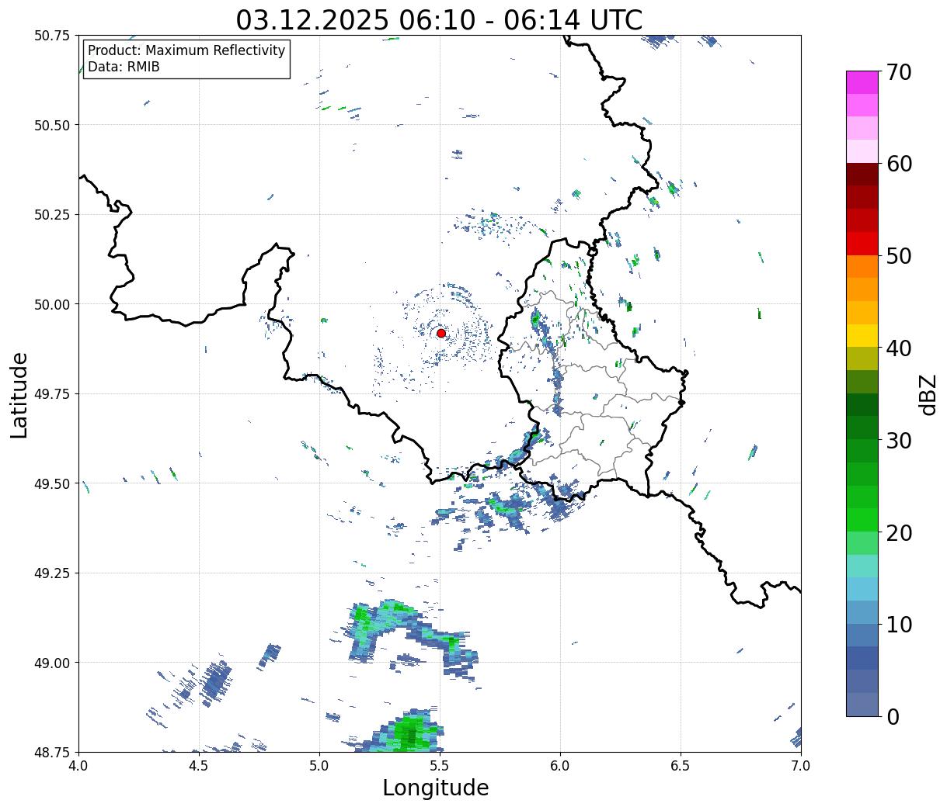Click the bright green colorbar segment at 20

862,520
